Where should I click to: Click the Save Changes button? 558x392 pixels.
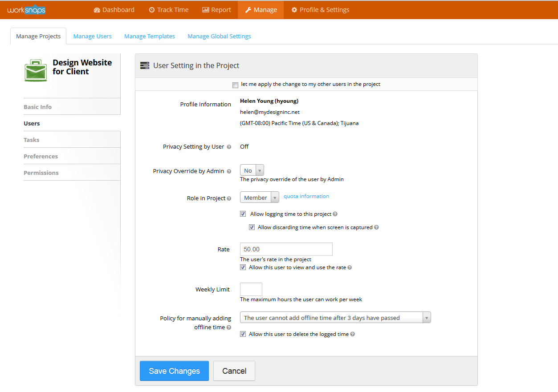[174, 371]
